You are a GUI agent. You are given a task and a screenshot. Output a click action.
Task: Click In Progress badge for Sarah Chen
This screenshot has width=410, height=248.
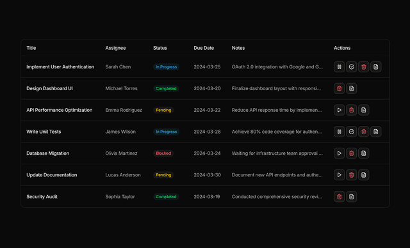click(x=167, y=66)
